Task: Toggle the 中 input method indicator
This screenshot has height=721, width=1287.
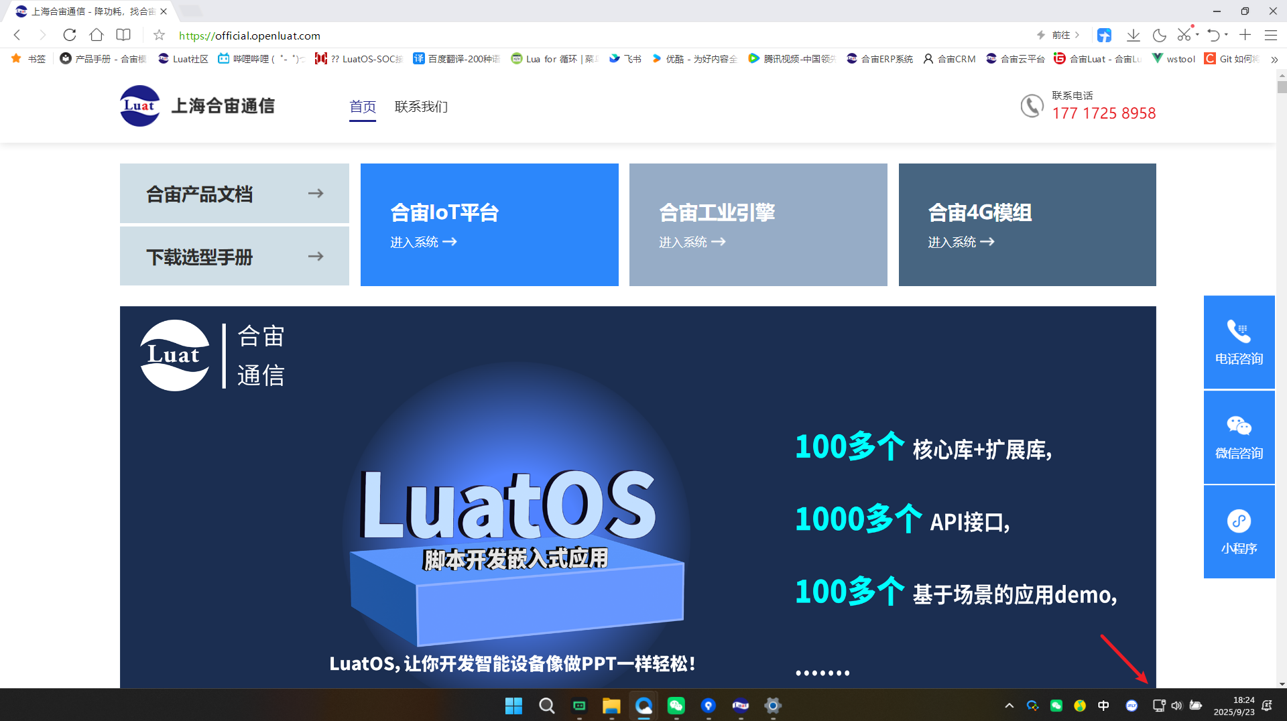Action: point(1103,705)
